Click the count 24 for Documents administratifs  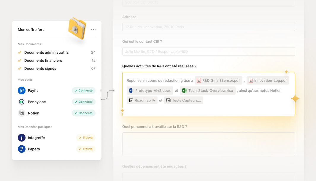pos(93,53)
